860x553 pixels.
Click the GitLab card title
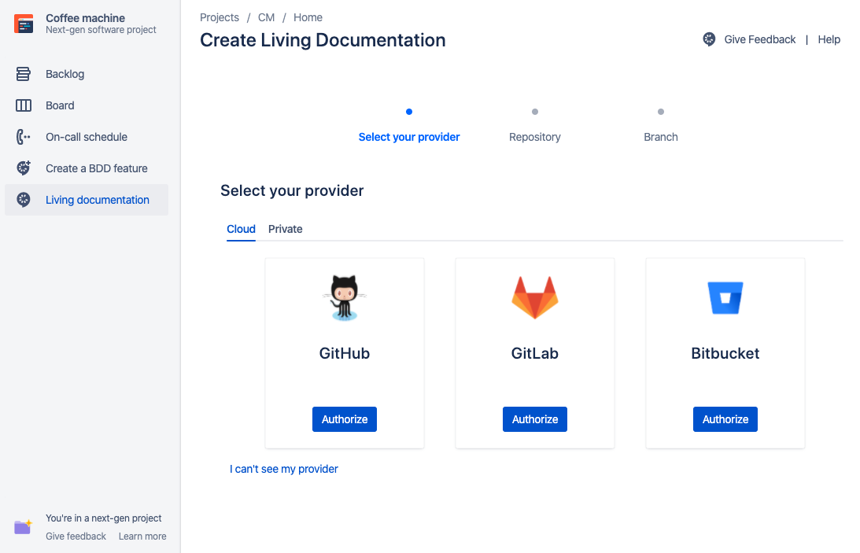click(535, 353)
